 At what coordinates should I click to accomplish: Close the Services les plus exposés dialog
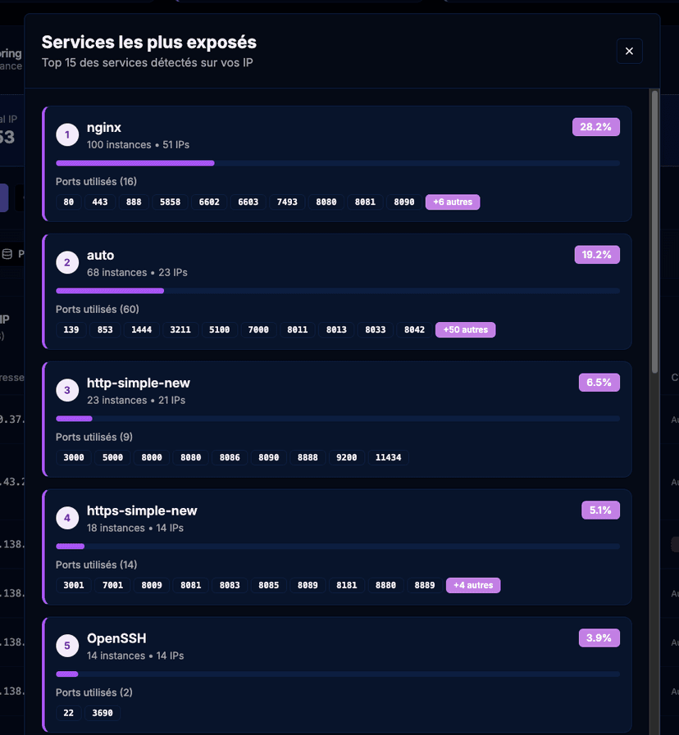(629, 51)
